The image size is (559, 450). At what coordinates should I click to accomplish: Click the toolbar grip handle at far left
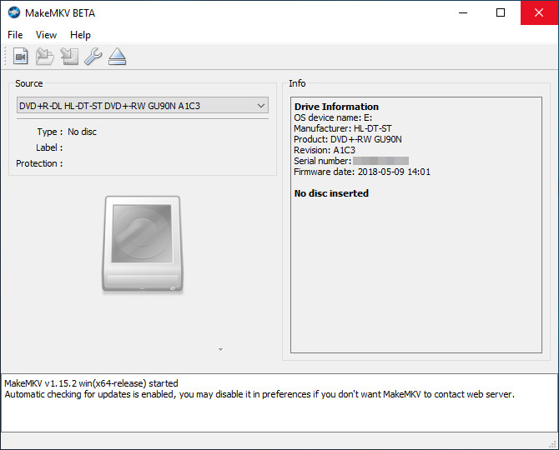5,57
